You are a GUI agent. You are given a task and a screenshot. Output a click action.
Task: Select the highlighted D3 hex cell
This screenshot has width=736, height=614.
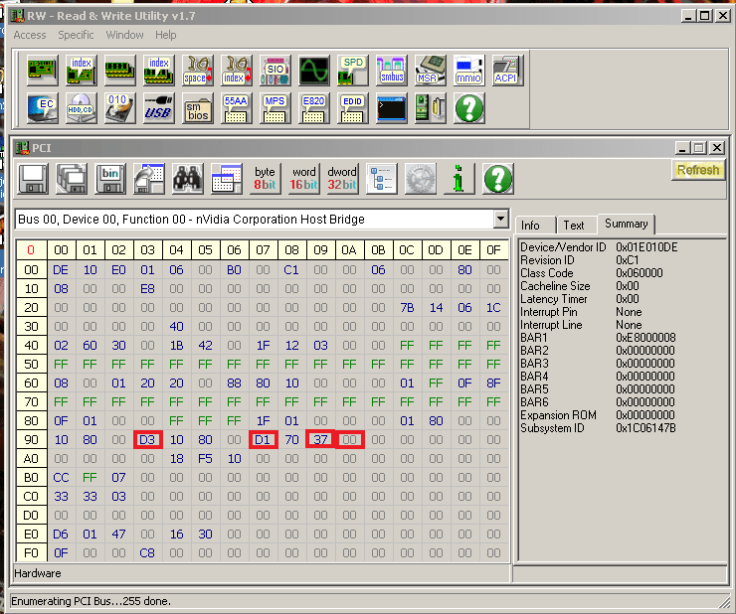[147, 439]
